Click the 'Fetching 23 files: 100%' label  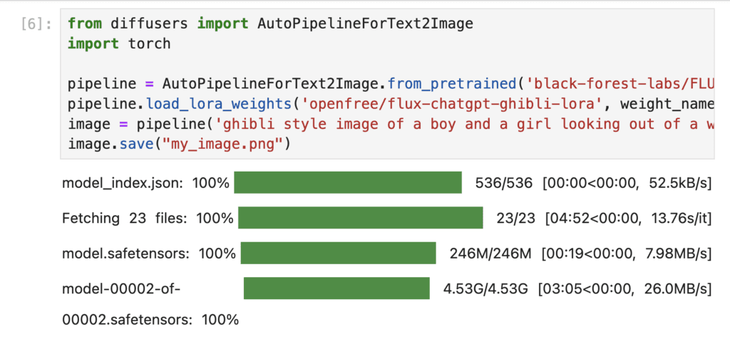point(148,219)
